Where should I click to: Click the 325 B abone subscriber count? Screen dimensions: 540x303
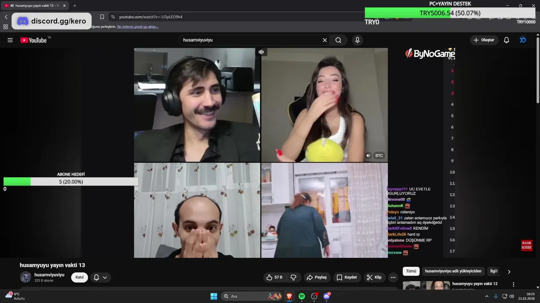point(44,281)
